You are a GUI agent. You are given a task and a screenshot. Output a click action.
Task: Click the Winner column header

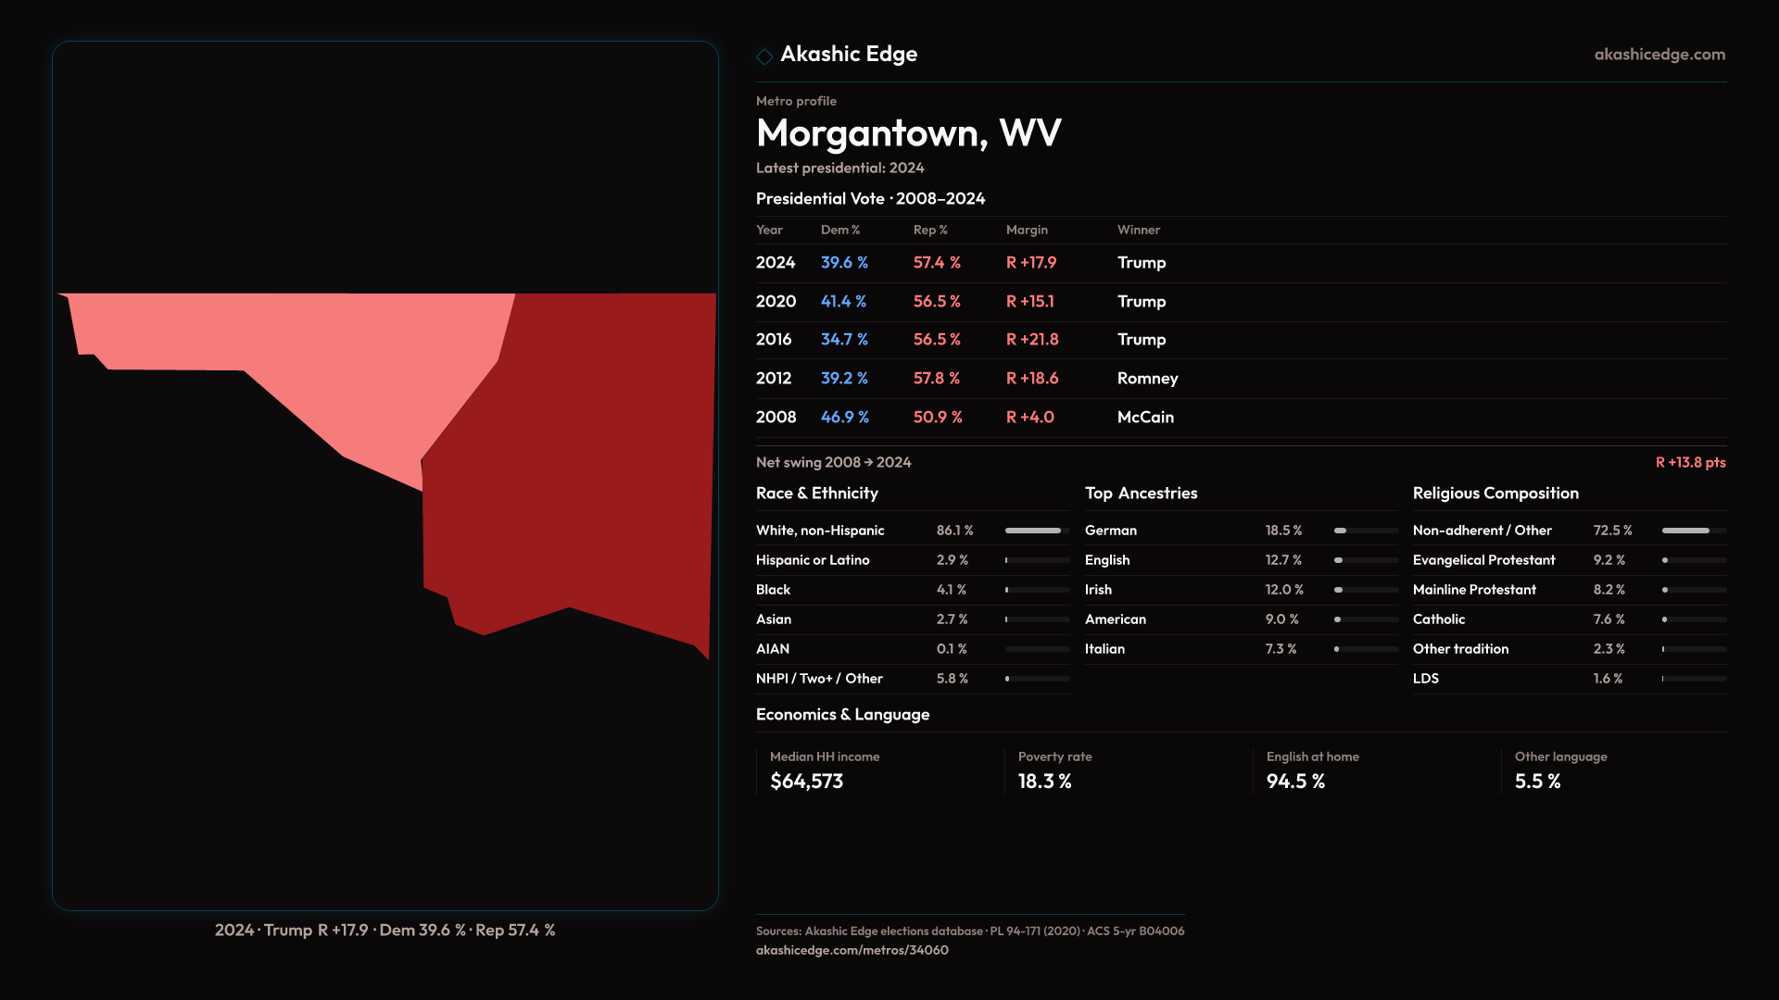point(1138,230)
